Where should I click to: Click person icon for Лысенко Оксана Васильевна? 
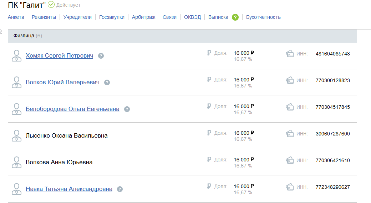coord(16,135)
